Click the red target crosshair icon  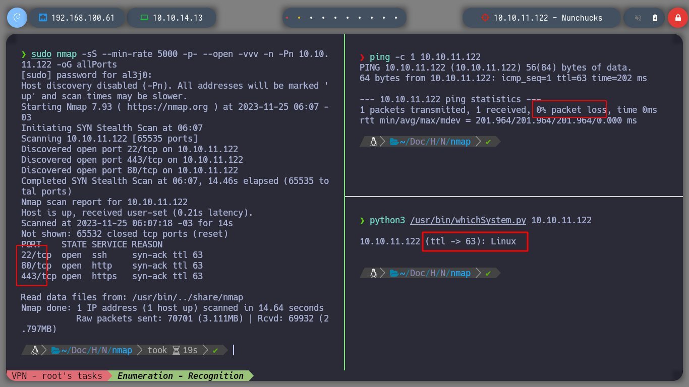(x=485, y=18)
